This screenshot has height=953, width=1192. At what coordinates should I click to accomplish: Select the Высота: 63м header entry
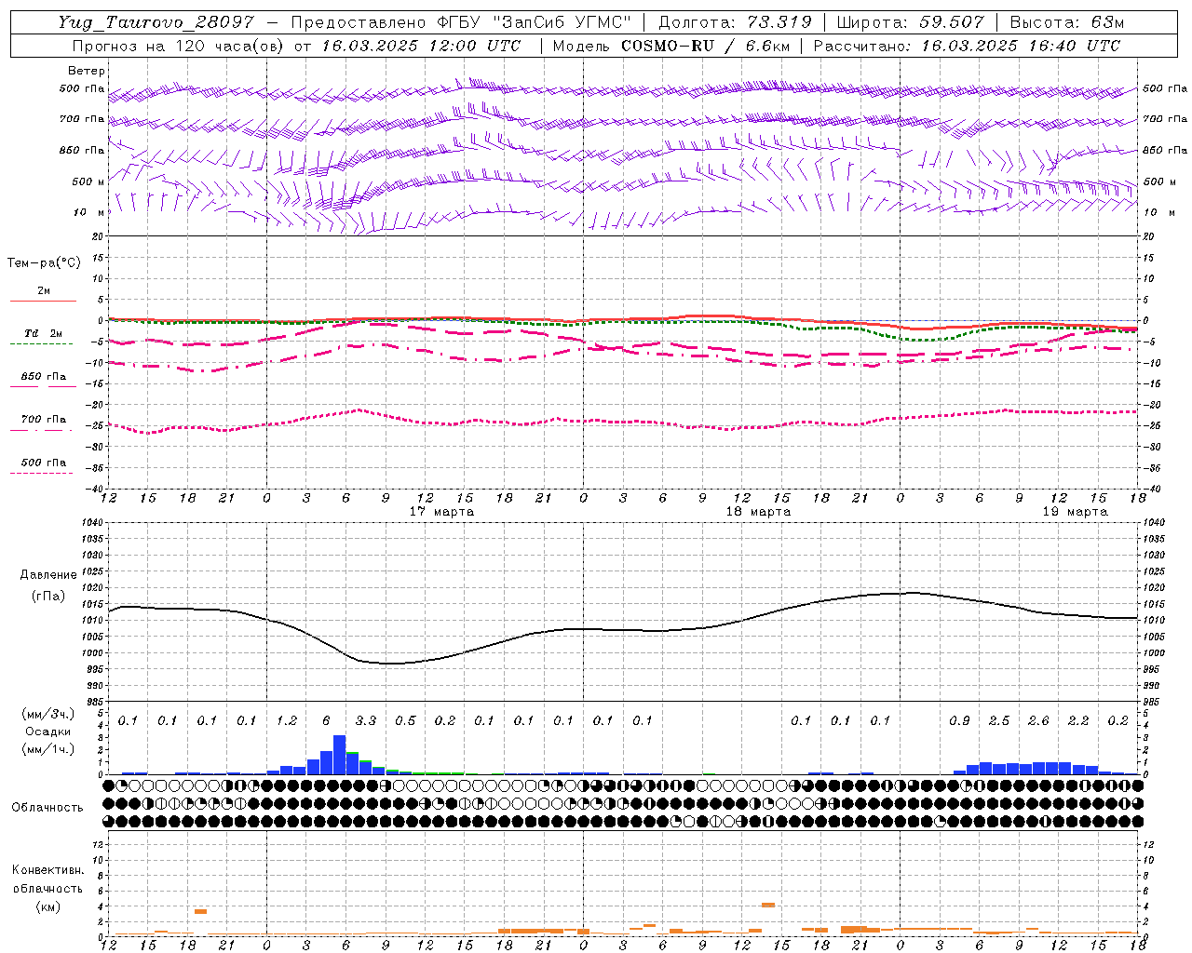[x=1065, y=22]
